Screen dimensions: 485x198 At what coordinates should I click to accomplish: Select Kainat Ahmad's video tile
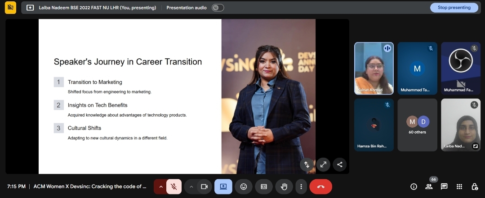[x=374, y=69]
